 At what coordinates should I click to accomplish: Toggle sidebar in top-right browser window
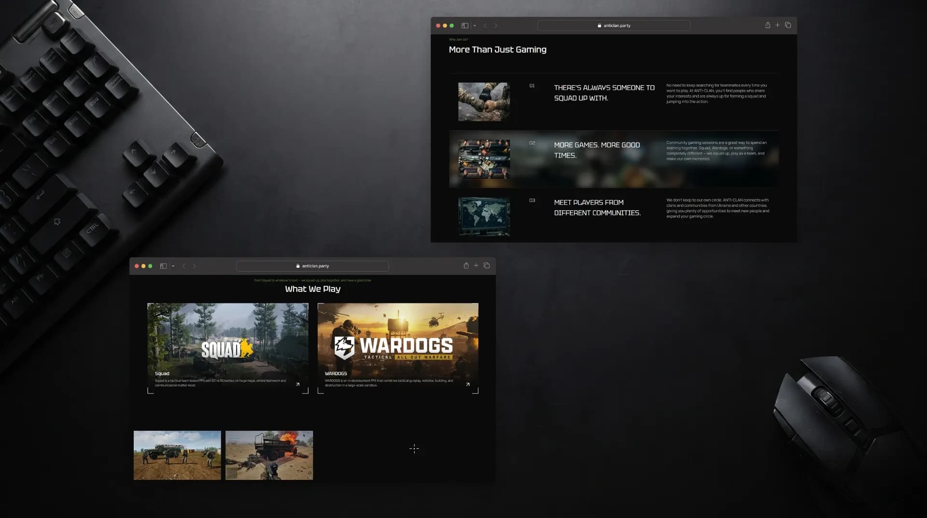coord(464,26)
